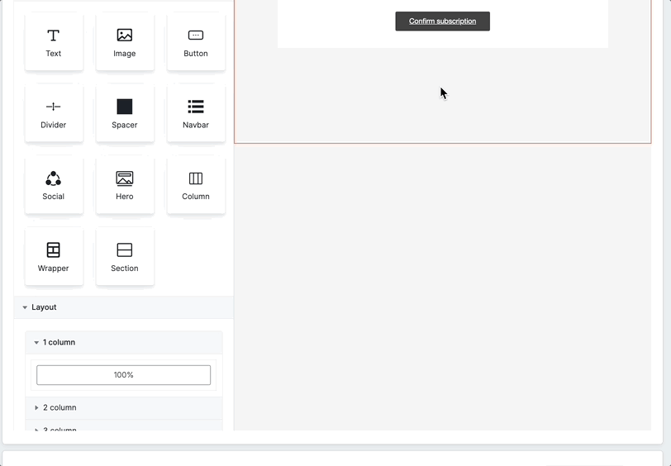Select the Divider block icon
This screenshot has width=671, height=466.
[x=54, y=107]
